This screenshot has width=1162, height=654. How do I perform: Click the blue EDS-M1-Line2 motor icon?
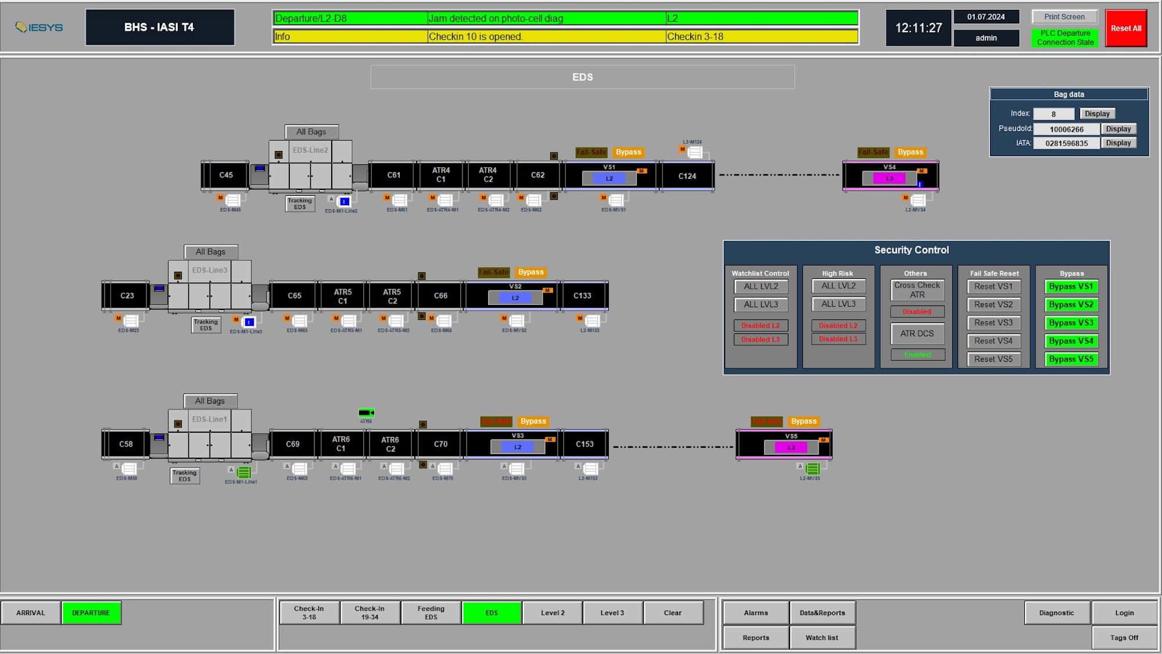(x=344, y=202)
